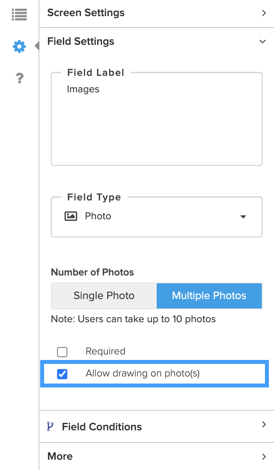Image resolution: width=274 pixels, height=470 pixels.
Task: Open the list view sidebar icon
Action: (19, 15)
